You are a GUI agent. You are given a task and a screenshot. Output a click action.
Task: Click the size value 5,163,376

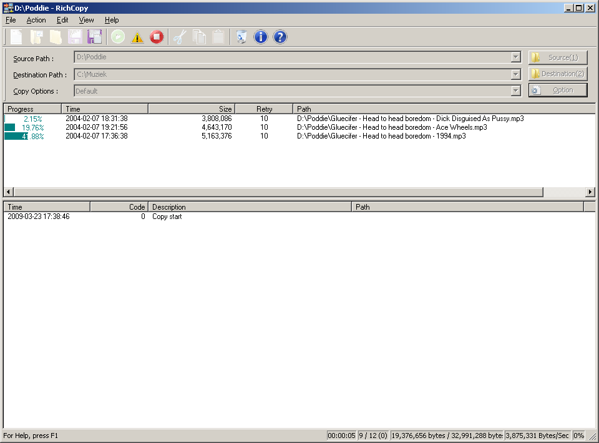[x=217, y=136]
